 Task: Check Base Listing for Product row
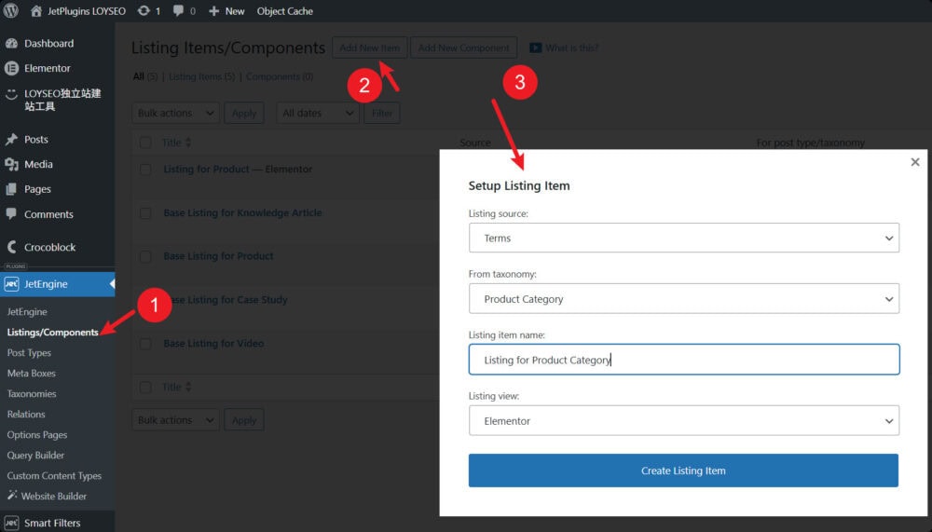145,256
